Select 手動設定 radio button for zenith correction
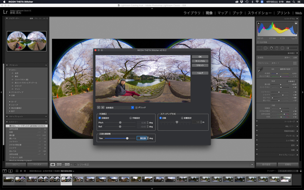Screen dimensions: 304x190 click(x=131, y=118)
